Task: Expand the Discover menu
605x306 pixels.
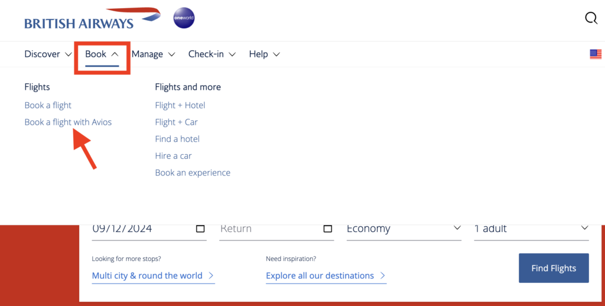Action: coord(48,54)
